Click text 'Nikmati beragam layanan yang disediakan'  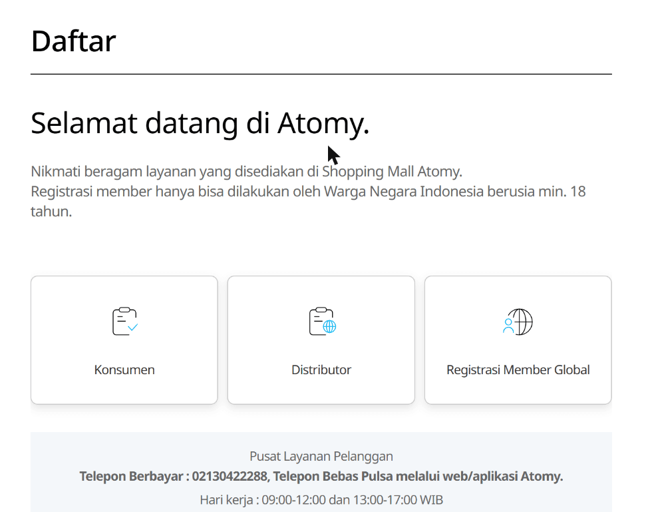[168, 171]
